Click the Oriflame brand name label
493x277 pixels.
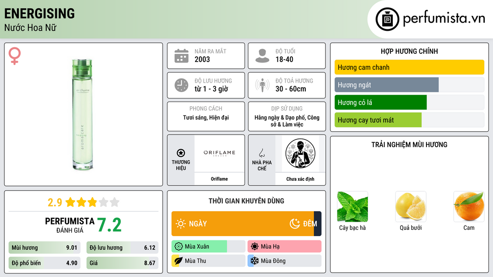[219, 179]
